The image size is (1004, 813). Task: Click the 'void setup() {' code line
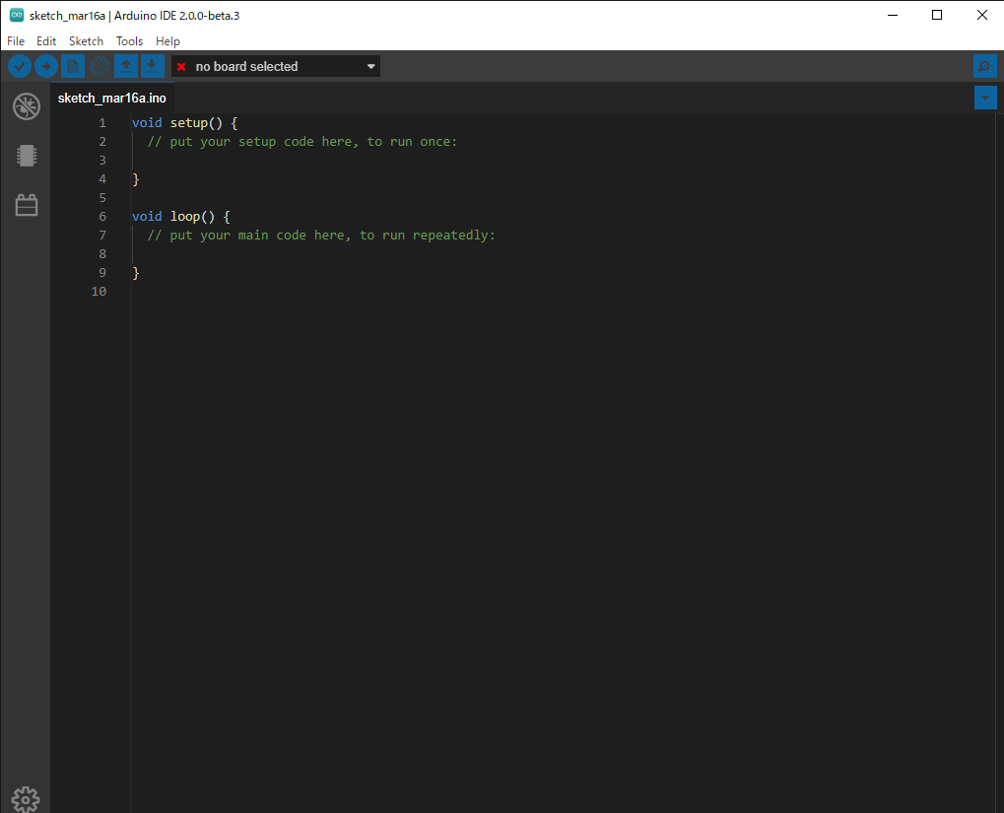click(185, 123)
